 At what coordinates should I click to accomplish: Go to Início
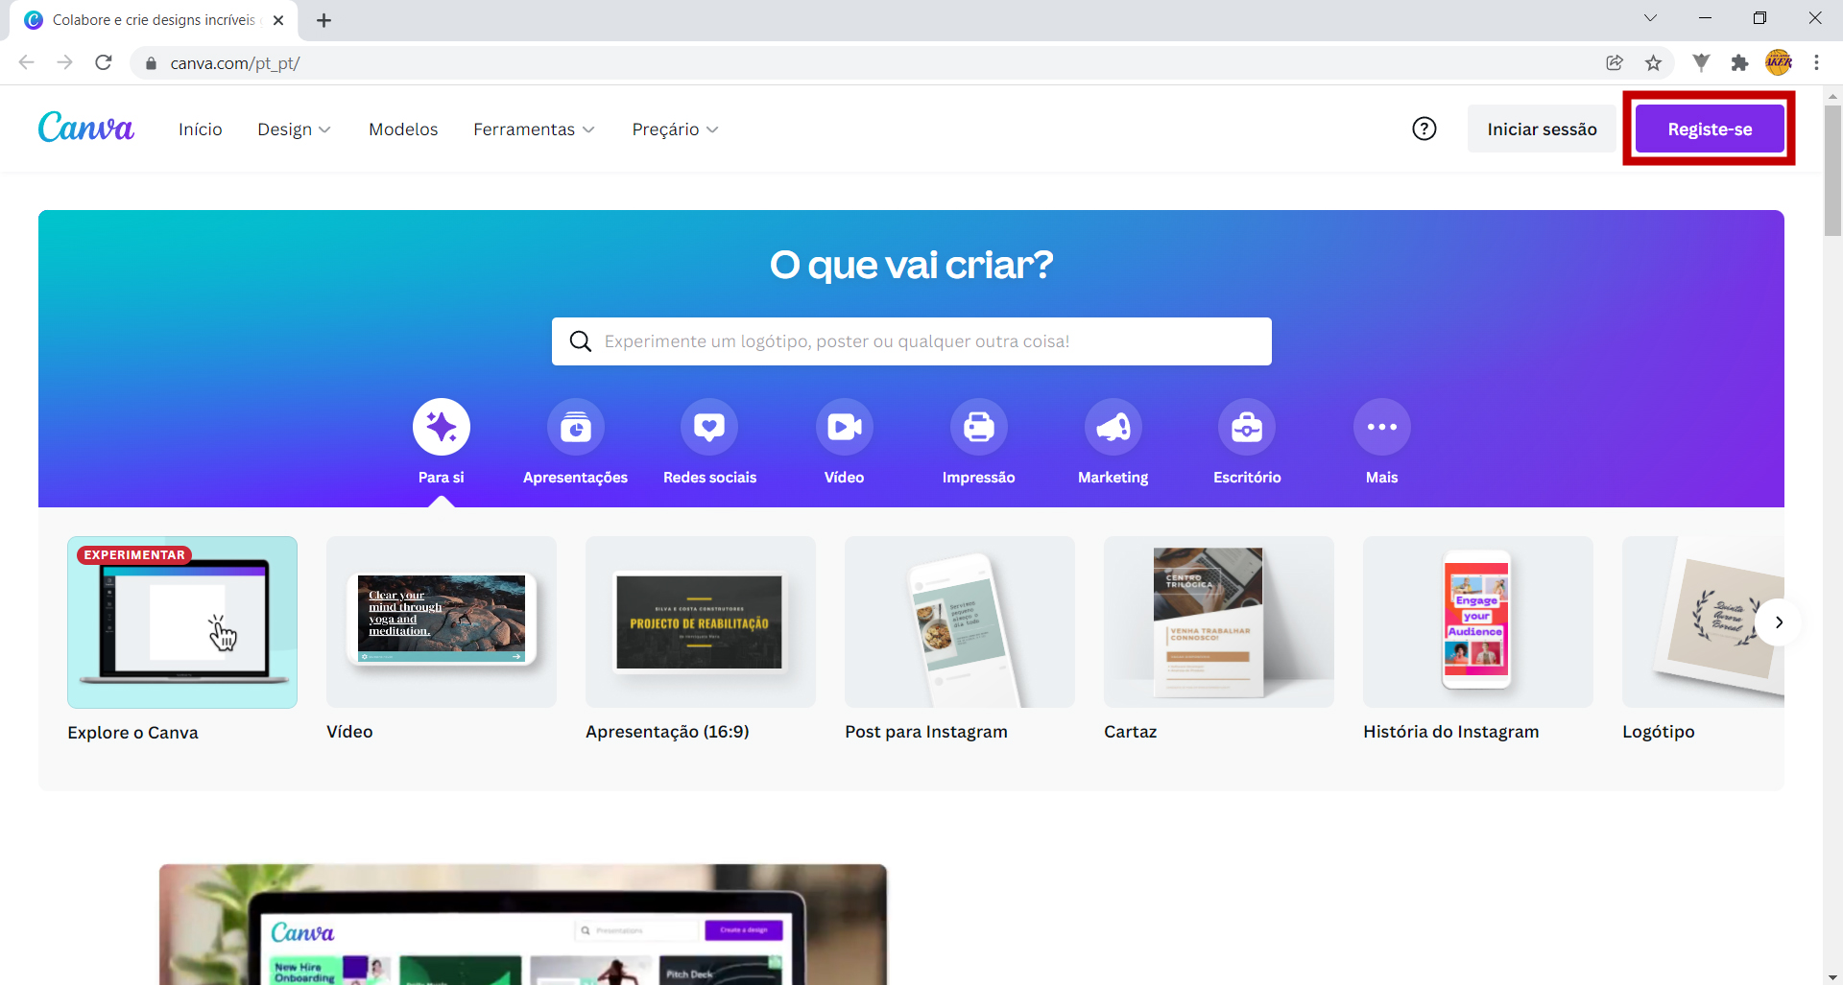click(x=200, y=129)
